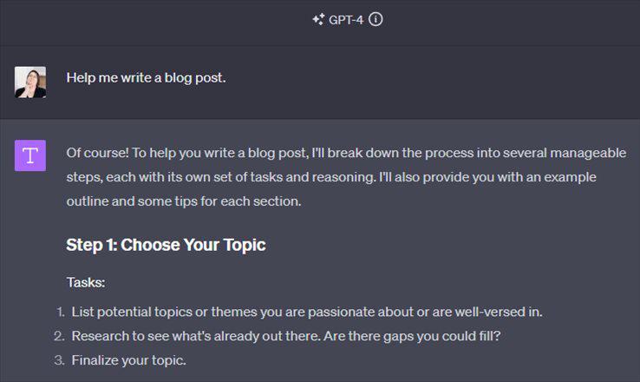The height and width of the screenshot is (382, 640).
Task: Click the "Help me write a blog post." message
Action: pyautogui.click(x=146, y=78)
